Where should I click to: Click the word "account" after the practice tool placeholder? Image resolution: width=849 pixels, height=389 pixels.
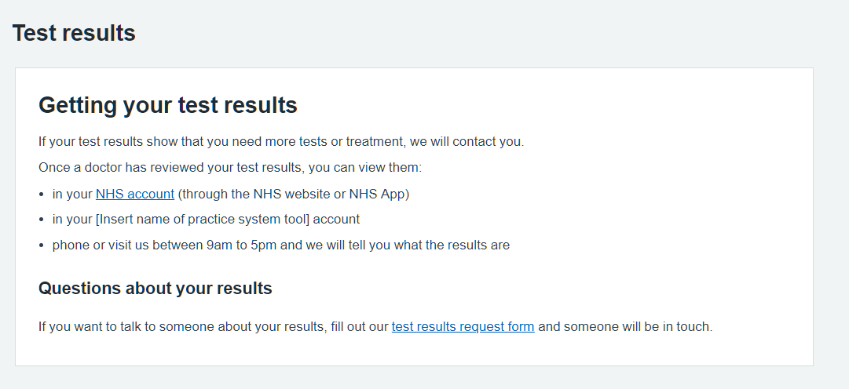coord(335,220)
